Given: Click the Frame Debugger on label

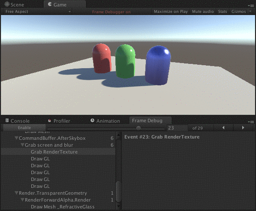Looking at the screenshot, I should pos(111,12).
